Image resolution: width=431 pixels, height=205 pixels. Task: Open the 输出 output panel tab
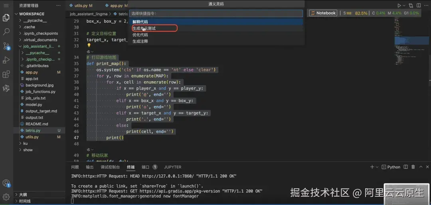(x=90, y=167)
